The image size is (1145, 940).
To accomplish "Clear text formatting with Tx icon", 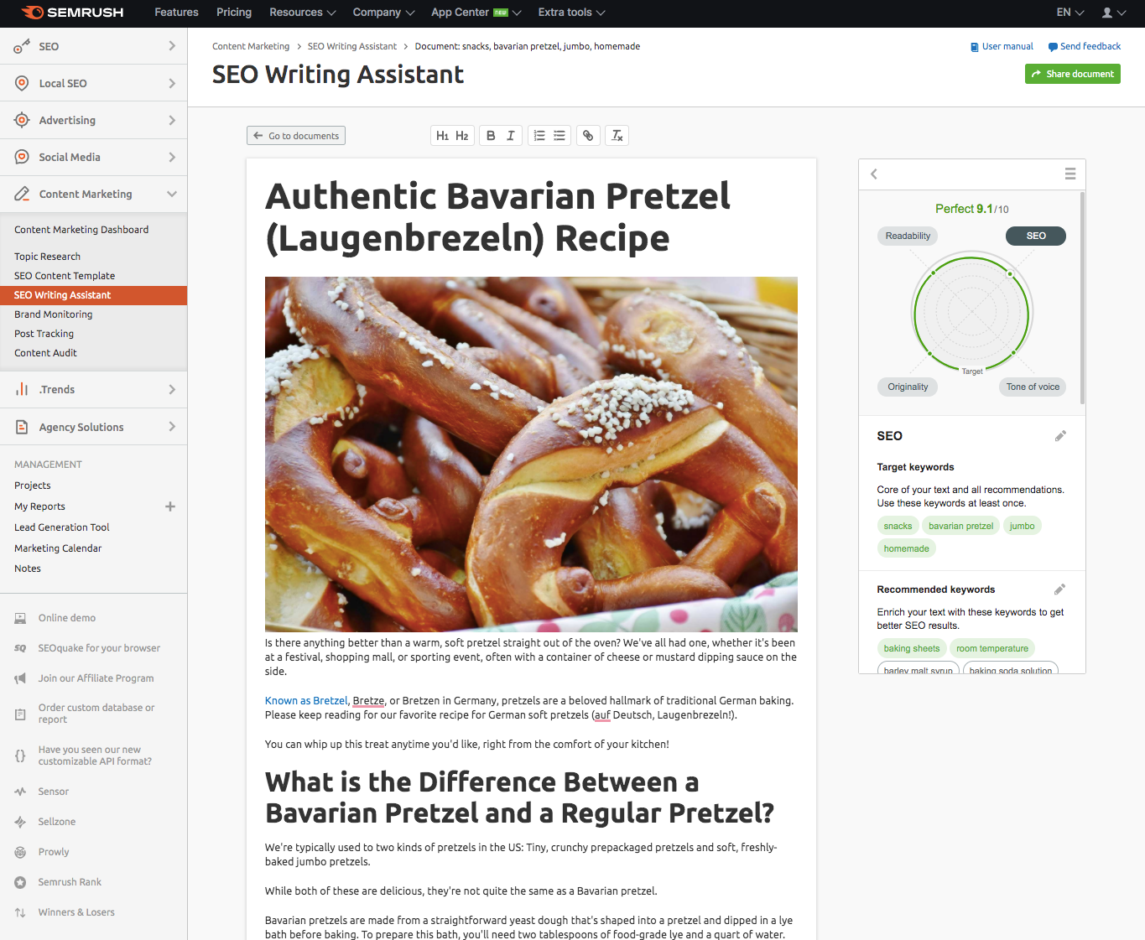I will [x=617, y=136].
